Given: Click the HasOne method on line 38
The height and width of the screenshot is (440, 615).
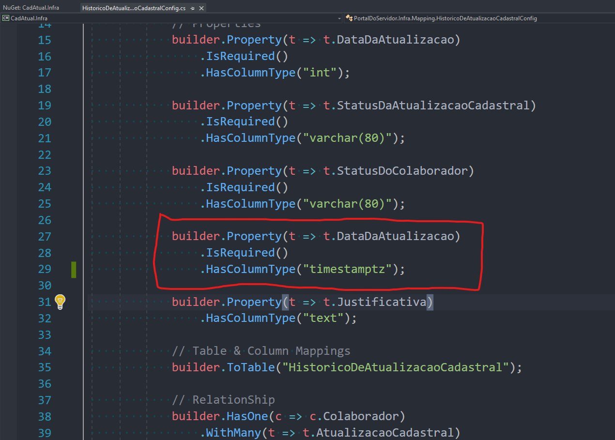Looking at the screenshot, I should pyautogui.click(x=248, y=416).
